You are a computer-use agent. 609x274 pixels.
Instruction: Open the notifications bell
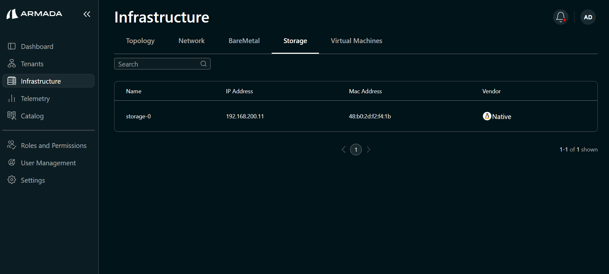point(561,17)
